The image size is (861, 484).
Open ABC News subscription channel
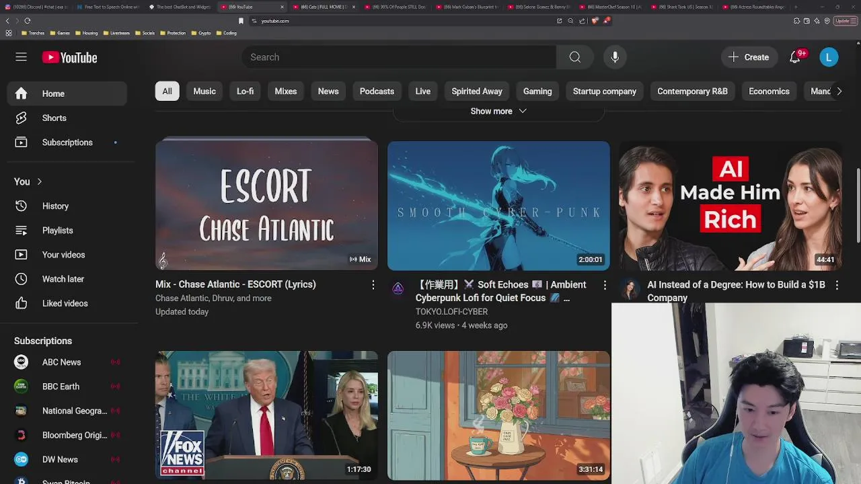[67, 362]
